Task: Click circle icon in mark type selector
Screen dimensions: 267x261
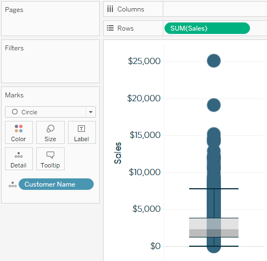Action: click(x=15, y=112)
